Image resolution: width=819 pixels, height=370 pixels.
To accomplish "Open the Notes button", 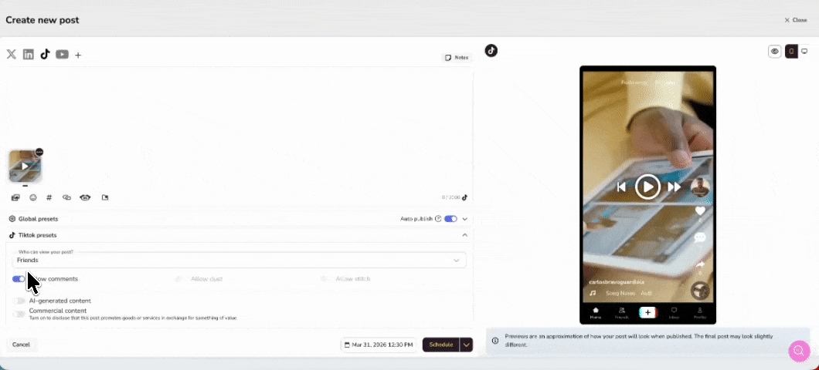I will [457, 58].
